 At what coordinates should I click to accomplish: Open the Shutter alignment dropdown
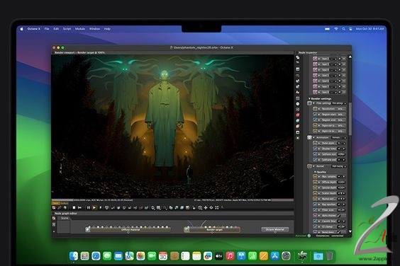tap(341, 143)
